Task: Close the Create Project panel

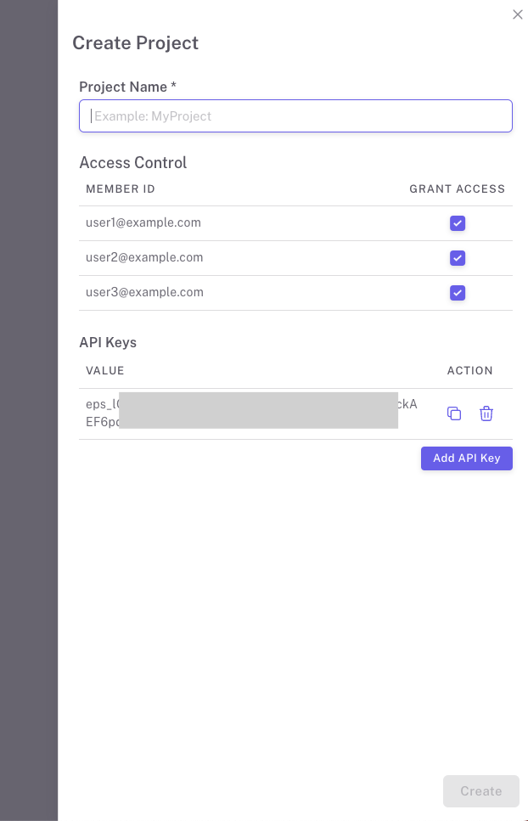Action: click(518, 14)
